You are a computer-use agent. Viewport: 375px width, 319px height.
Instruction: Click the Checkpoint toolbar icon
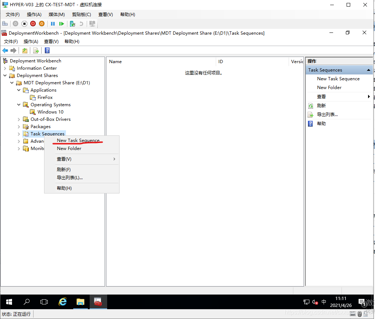coord(72,23)
